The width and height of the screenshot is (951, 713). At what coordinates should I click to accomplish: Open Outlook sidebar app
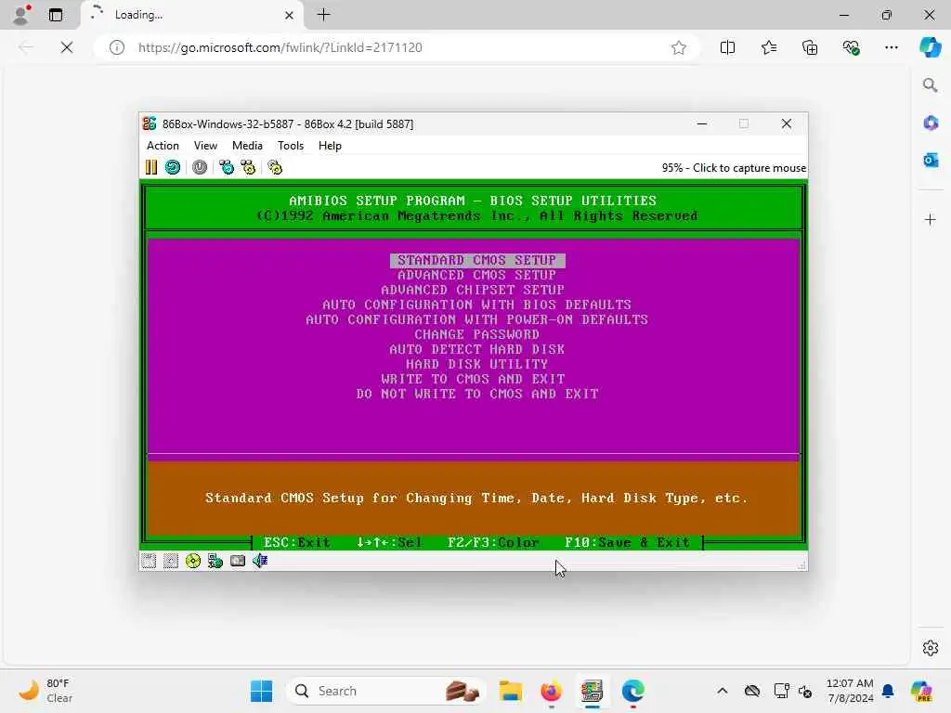(x=931, y=160)
